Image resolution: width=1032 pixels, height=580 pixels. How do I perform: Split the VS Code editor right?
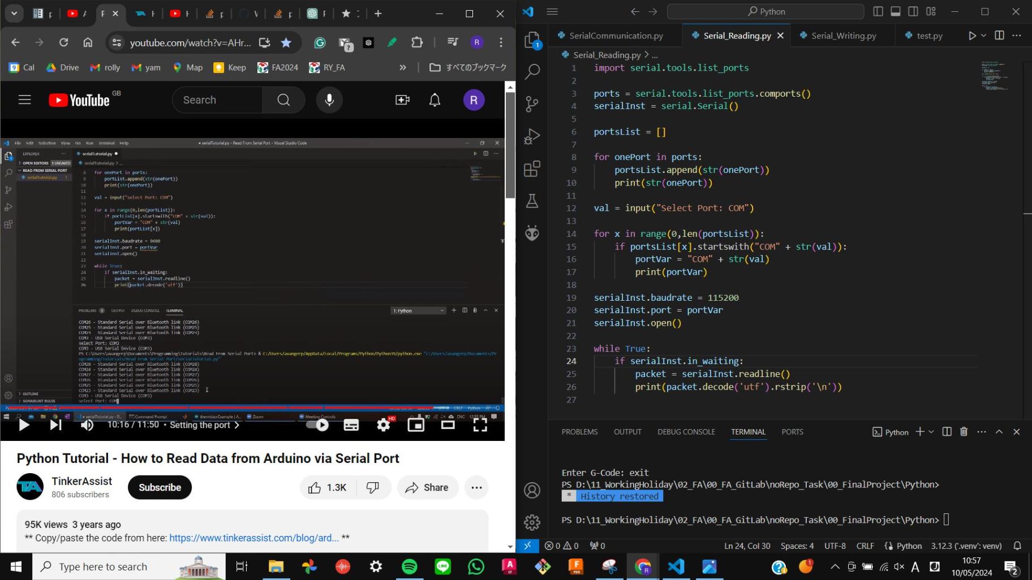(x=1000, y=36)
